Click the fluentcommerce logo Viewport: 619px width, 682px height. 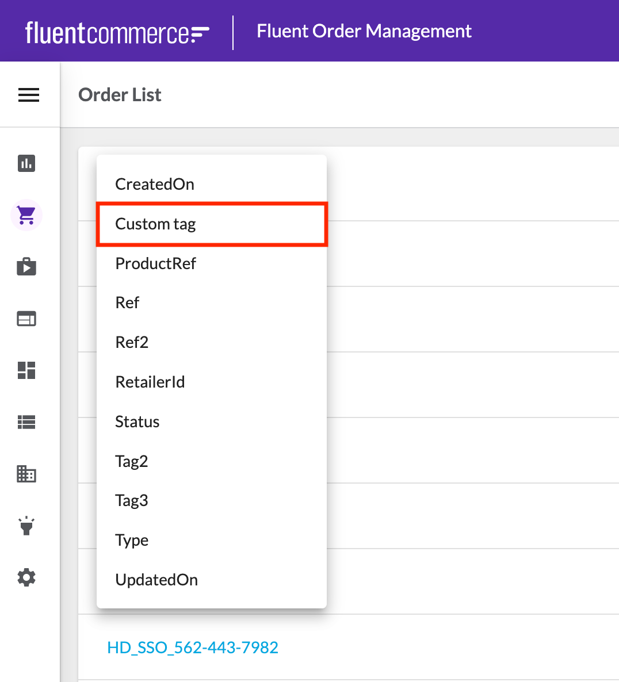(x=117, y=32)
